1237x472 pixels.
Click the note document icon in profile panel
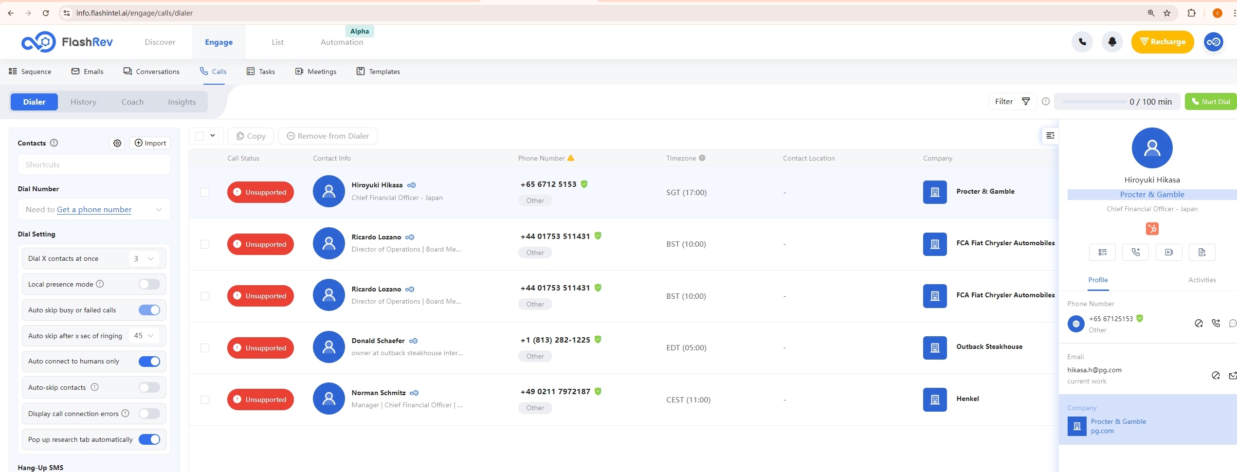(x=1202, y=252)
